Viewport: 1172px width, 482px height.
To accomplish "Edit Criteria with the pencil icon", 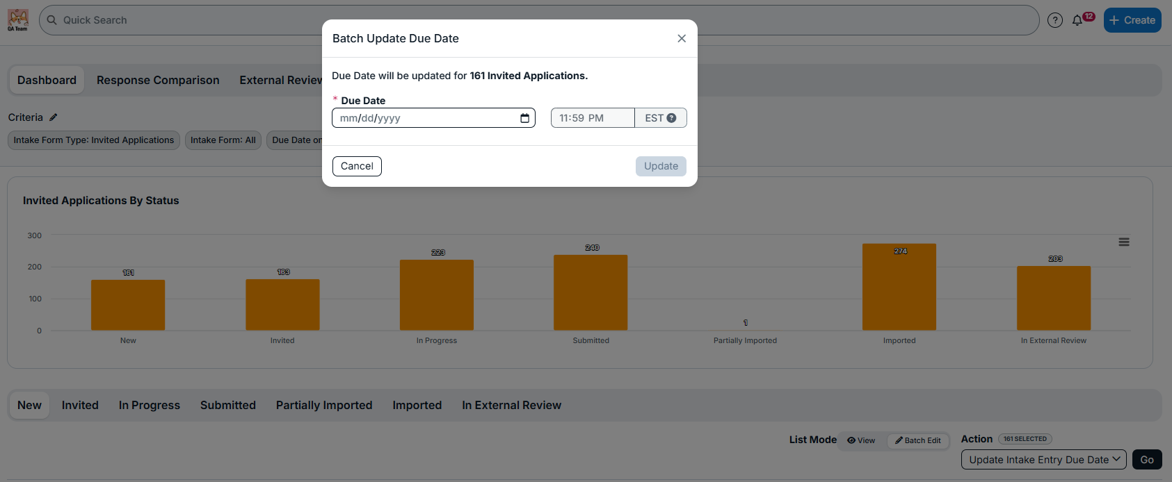I will (54, 117).
